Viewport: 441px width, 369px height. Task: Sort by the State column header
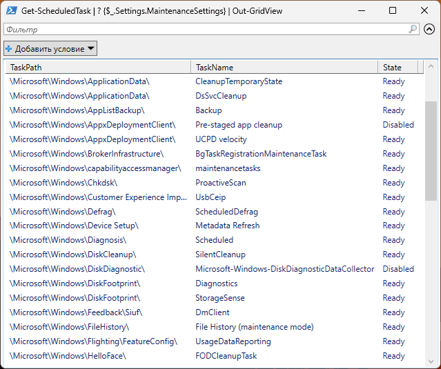(398, 67)
